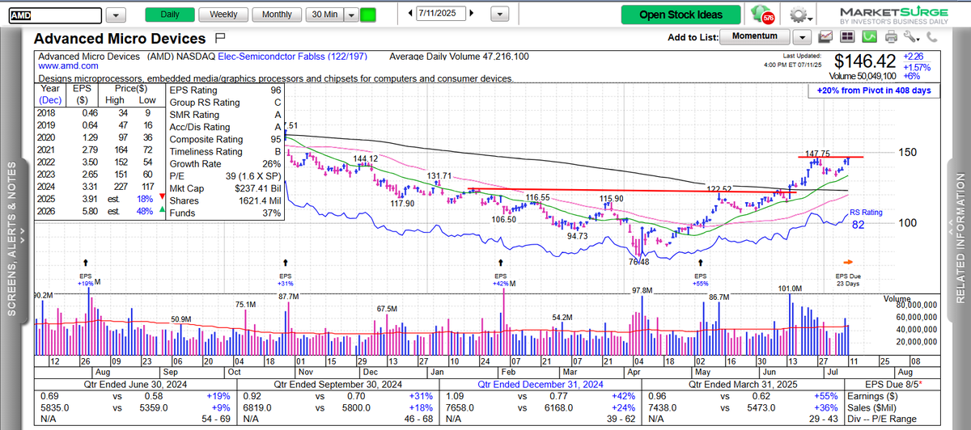Open the wrench tools menu
971x430 pixels.
pos(913,37)
